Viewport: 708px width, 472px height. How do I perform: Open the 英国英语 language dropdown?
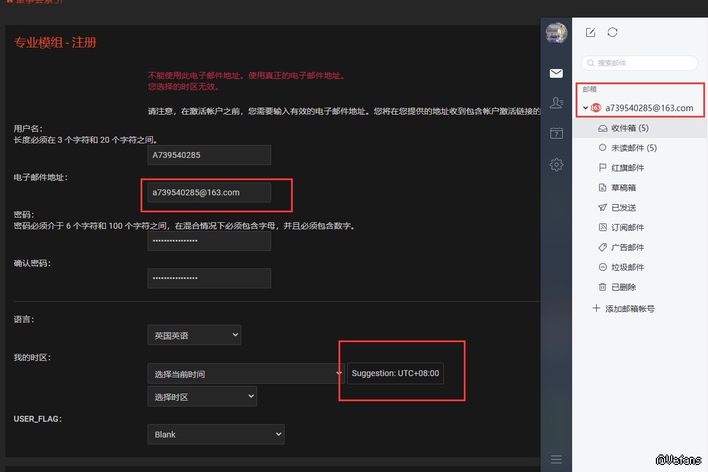pyautogui.click(x=194, y=335)
